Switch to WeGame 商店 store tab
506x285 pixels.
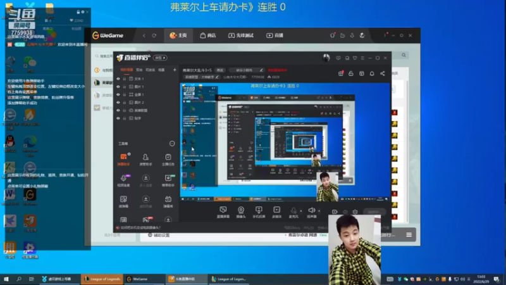point(208,35)
